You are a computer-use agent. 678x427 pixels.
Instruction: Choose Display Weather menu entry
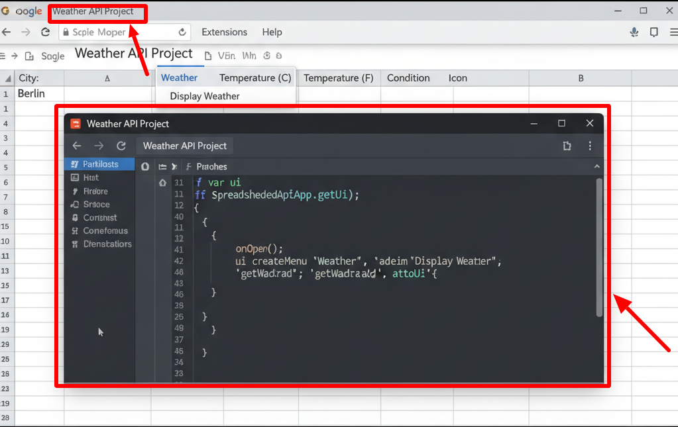[205, 96]
